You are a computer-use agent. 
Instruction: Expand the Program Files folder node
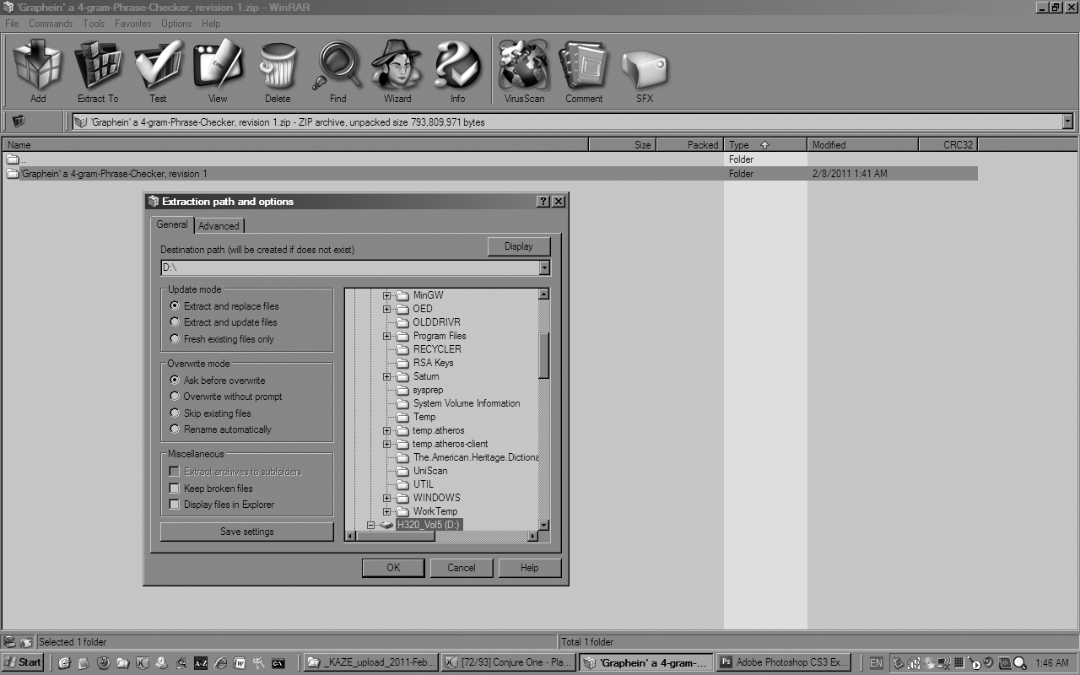pos(386,336)
